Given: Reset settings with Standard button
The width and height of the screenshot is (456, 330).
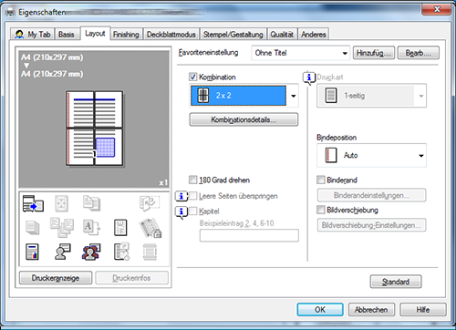Looking at the screenshot, I should tap(396, 282).
